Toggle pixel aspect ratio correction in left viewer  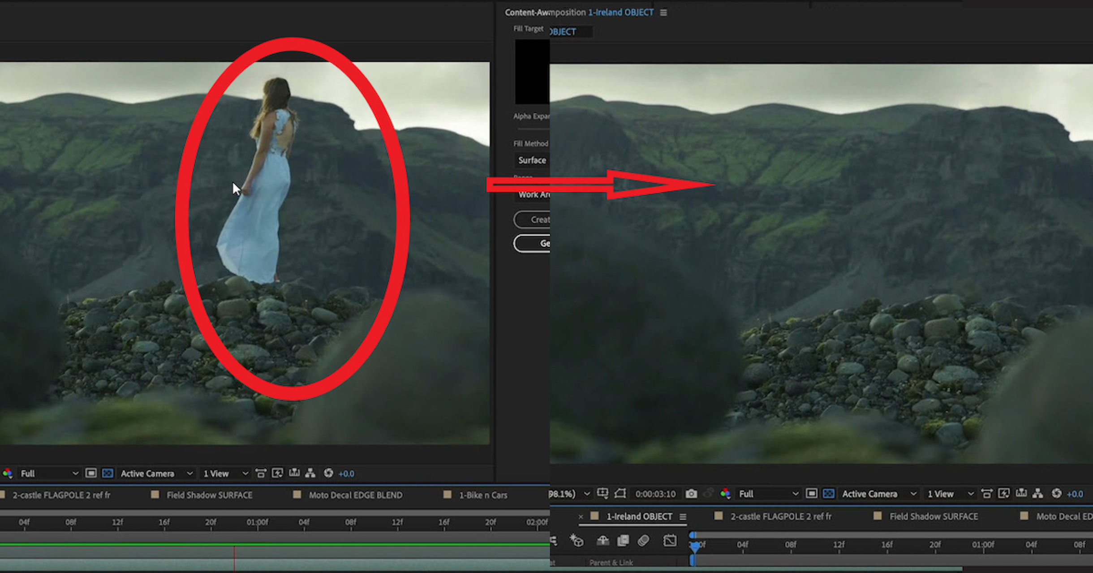coord(261,473)
